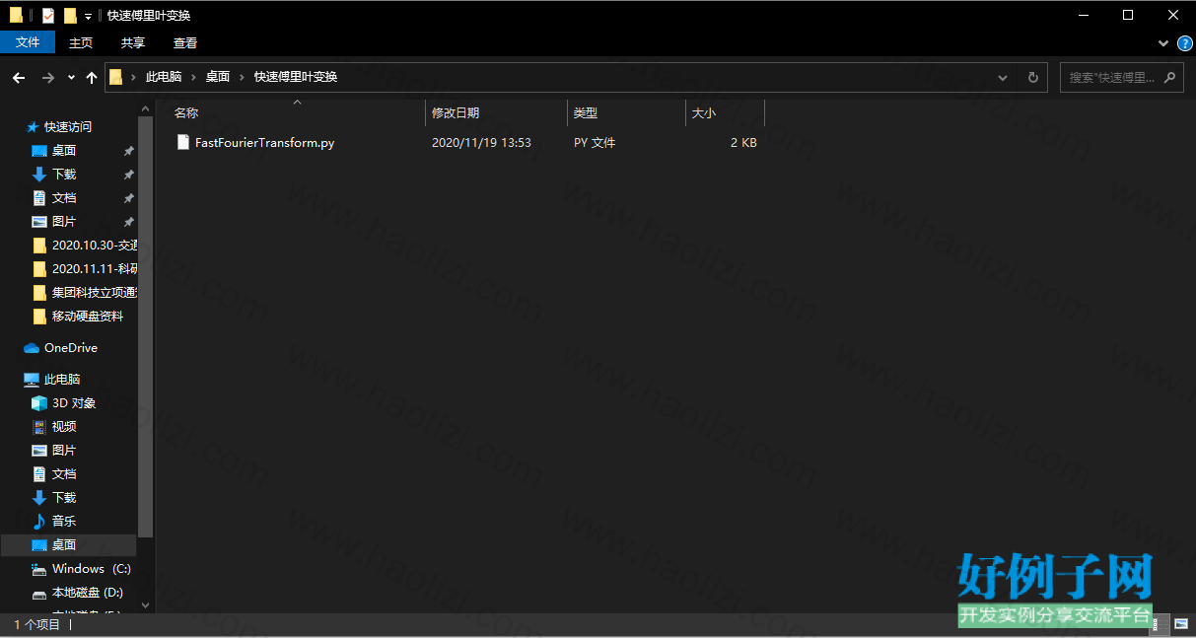Click the 快速傅里叶变换 breadcrumb segment
Image resolution: width=1196 pixels, height=638 pixels.
coord(296,77)
